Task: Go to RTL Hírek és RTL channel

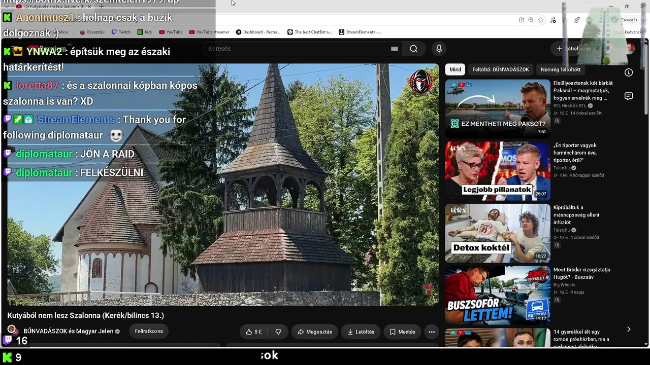Action: pyautogui.click(x=570, y=106)
